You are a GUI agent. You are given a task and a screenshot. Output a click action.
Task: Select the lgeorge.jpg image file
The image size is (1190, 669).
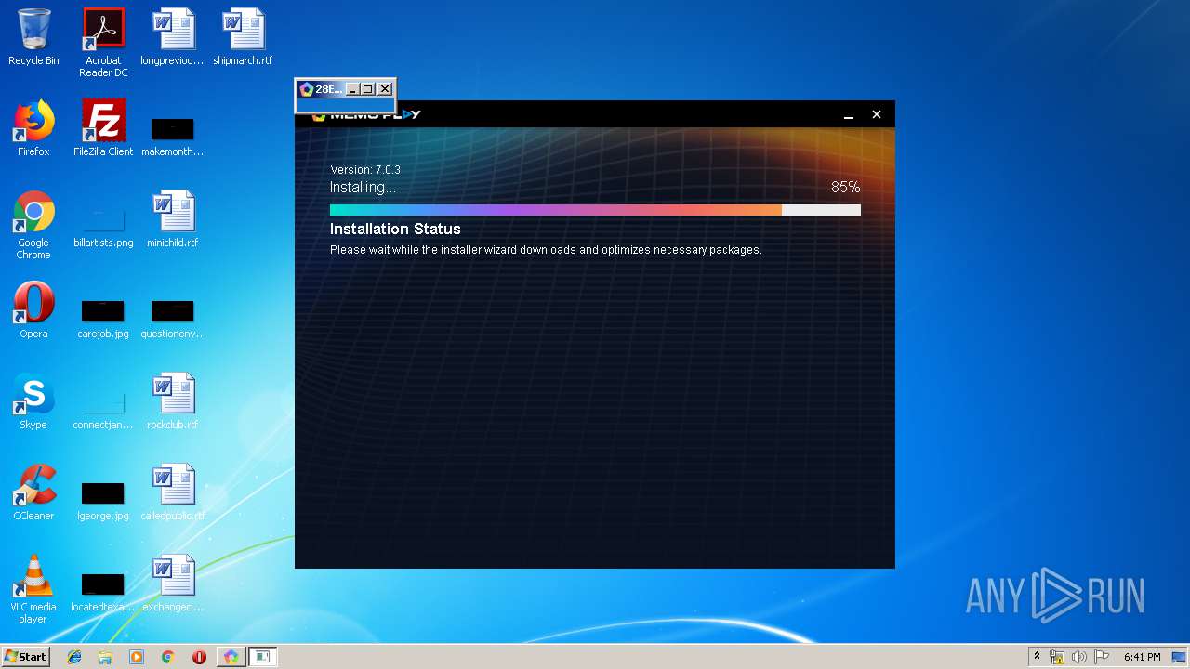(x=103, y=501)
